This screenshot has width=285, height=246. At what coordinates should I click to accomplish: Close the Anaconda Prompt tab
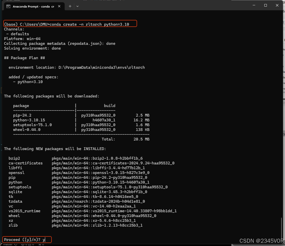(59, 6)
